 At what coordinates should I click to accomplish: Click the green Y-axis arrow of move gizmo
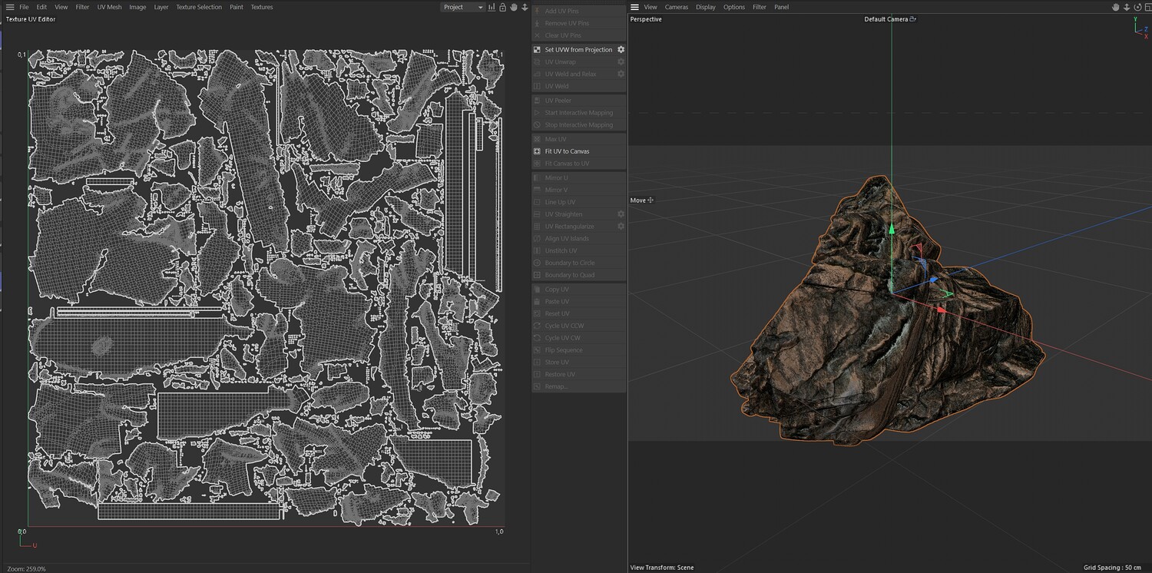click(892, 229)
